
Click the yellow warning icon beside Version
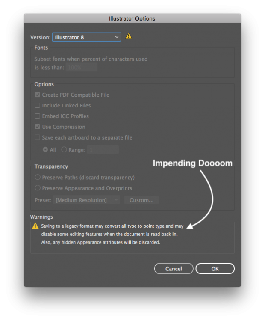coord(129,36)
